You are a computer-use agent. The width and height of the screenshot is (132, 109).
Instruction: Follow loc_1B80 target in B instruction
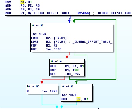(x=50, y=91)
